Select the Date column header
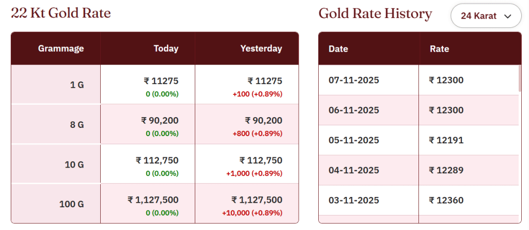This screenshot has height=230, width=529. coord(338,49)
